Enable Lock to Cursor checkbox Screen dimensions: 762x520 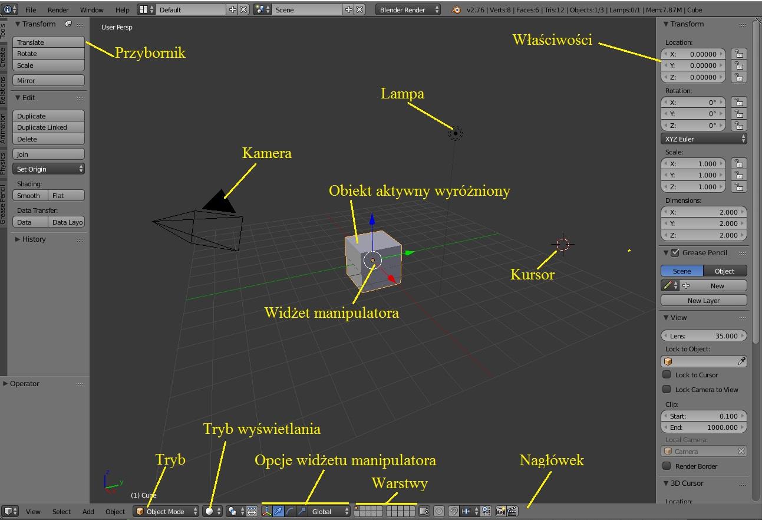click(667, 374)
